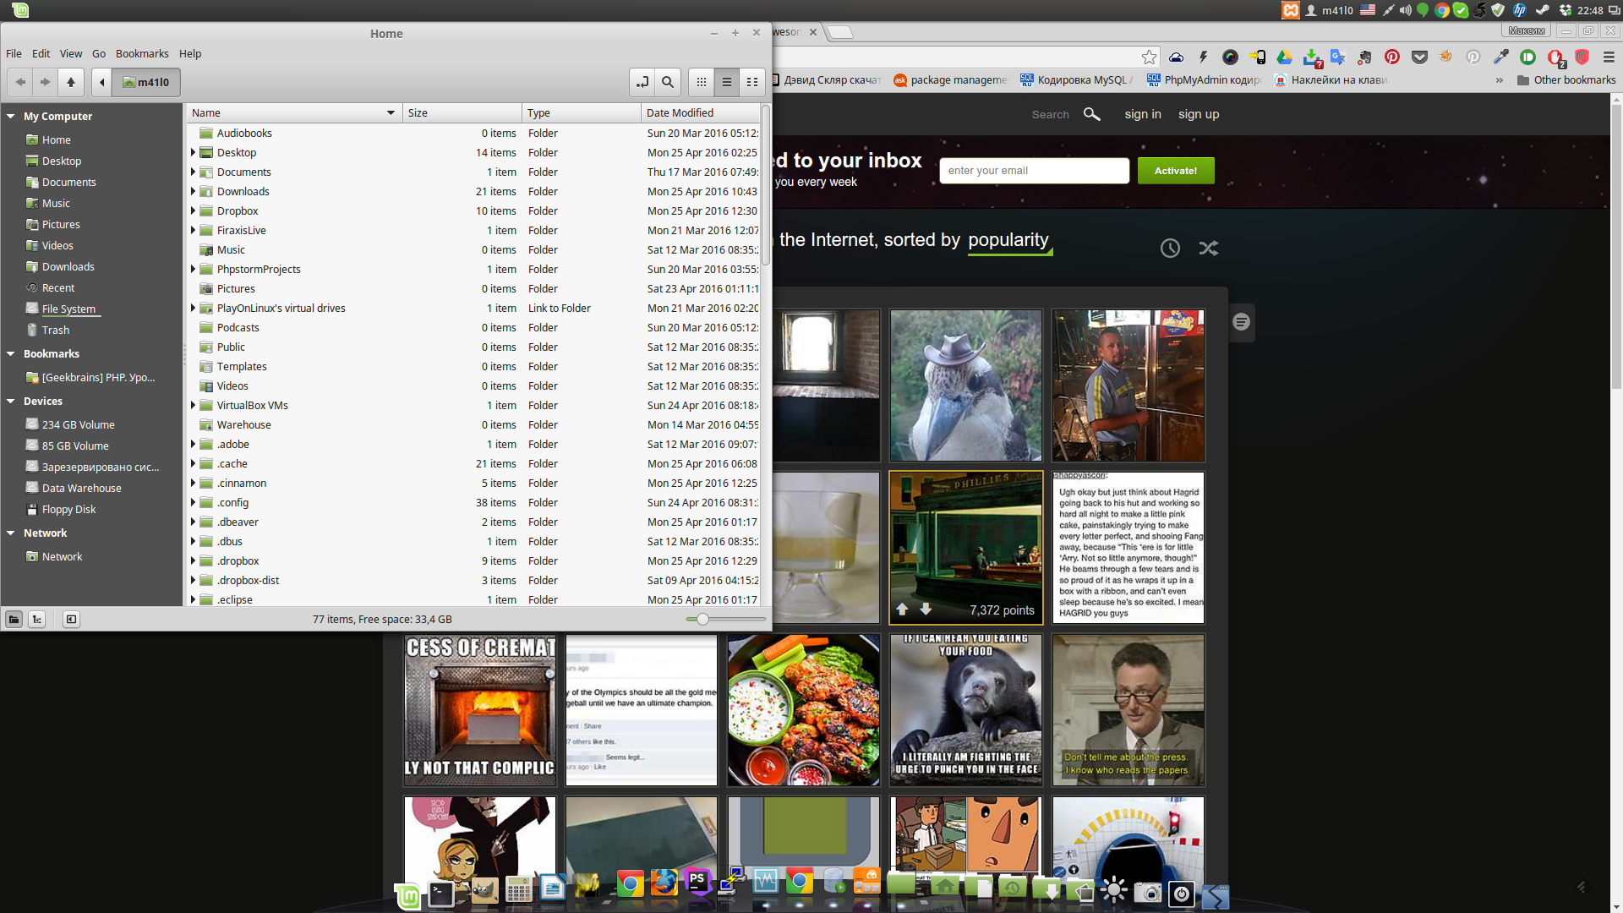Image resolution: width=1623 pixels, height=913 pixels.
Task: Click red Pinterest extension icon
Action: click(x=1392, y=57)
